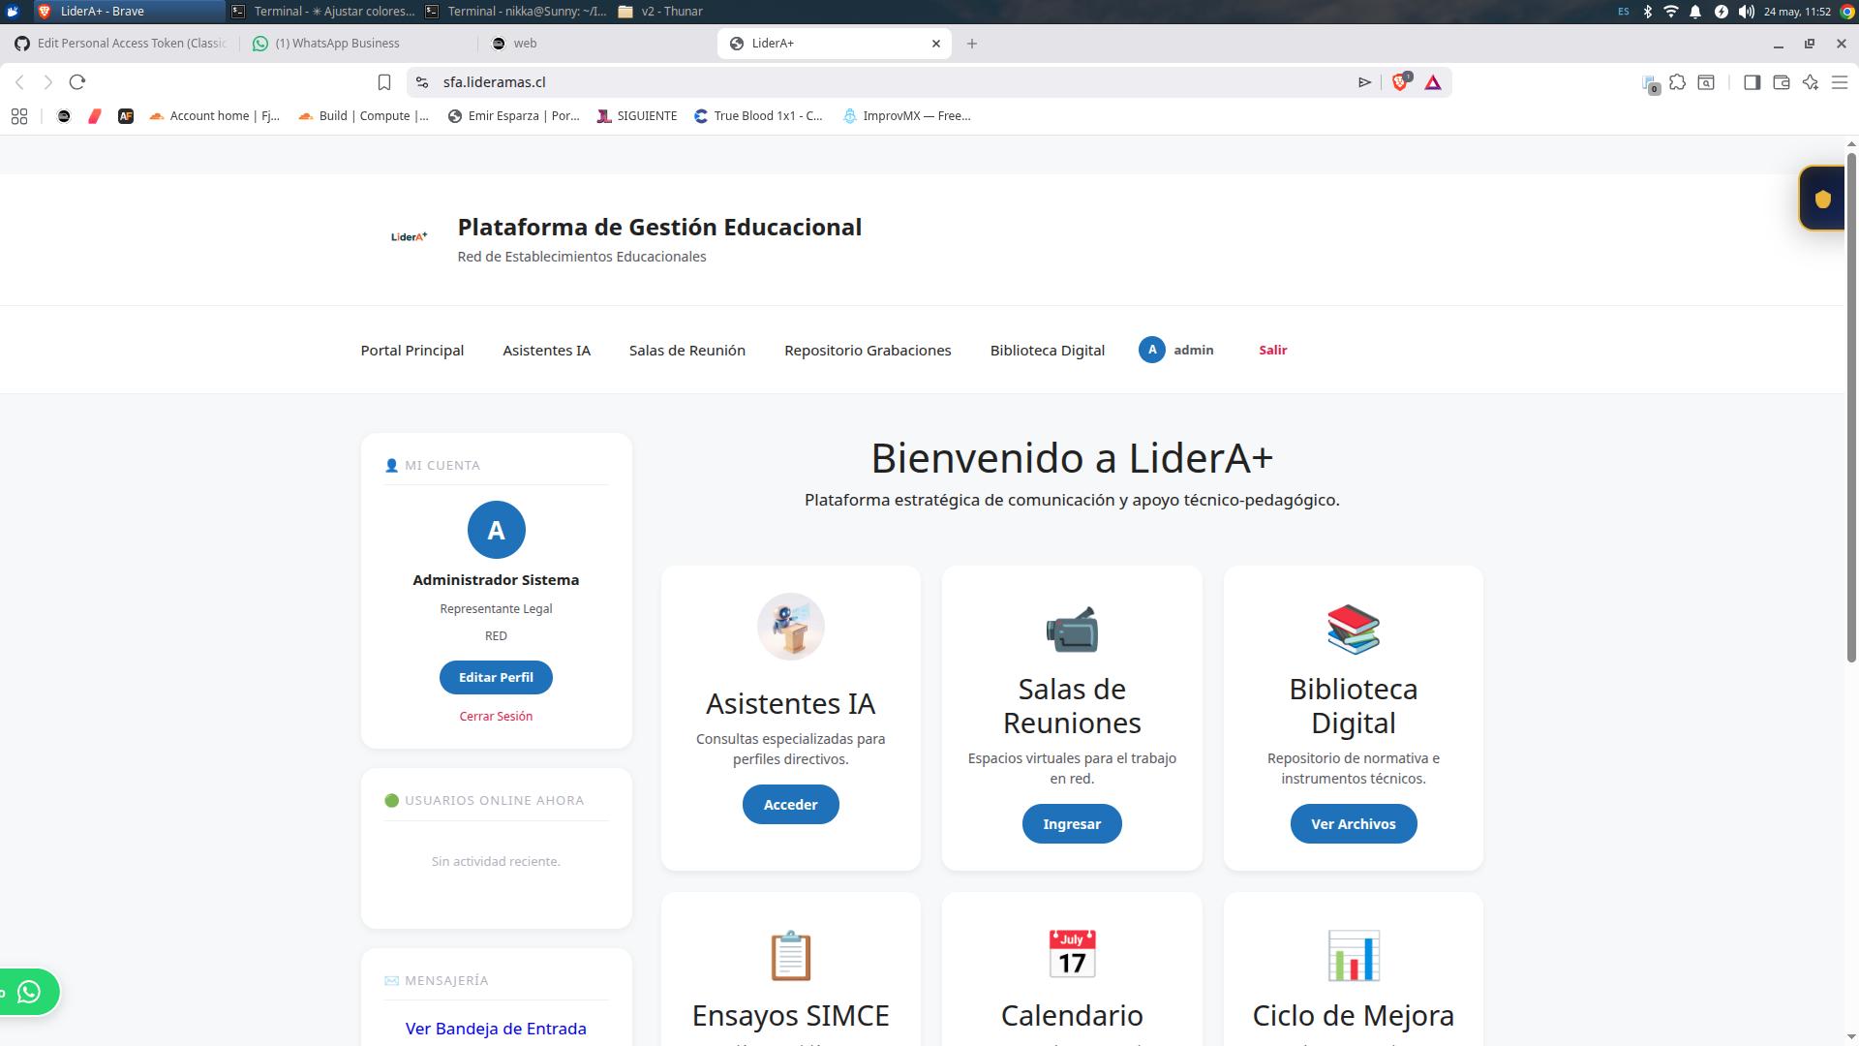Image resolution: width=1859 pixels, height=1046 pixels.
Task: Click the Salas de Reuniones camera icon
Action: [1072, 629]
